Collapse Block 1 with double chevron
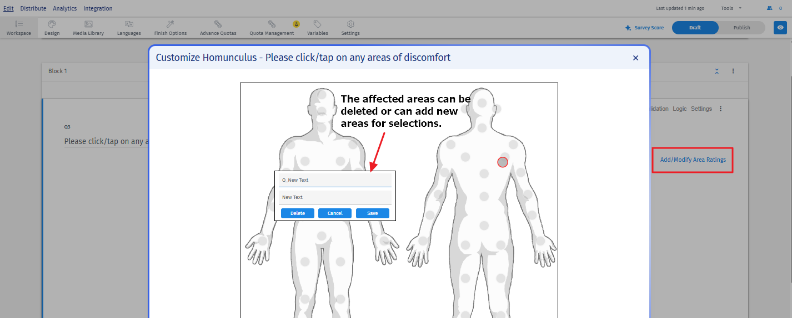The height and width of the screenshot is (318, 792). [x=717, y=71]
